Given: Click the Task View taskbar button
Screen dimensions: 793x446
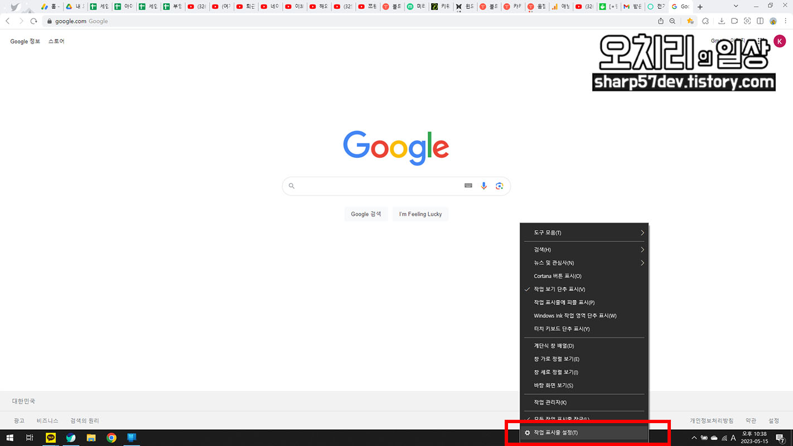Looking at the screenshot, I should coord(30,438).
